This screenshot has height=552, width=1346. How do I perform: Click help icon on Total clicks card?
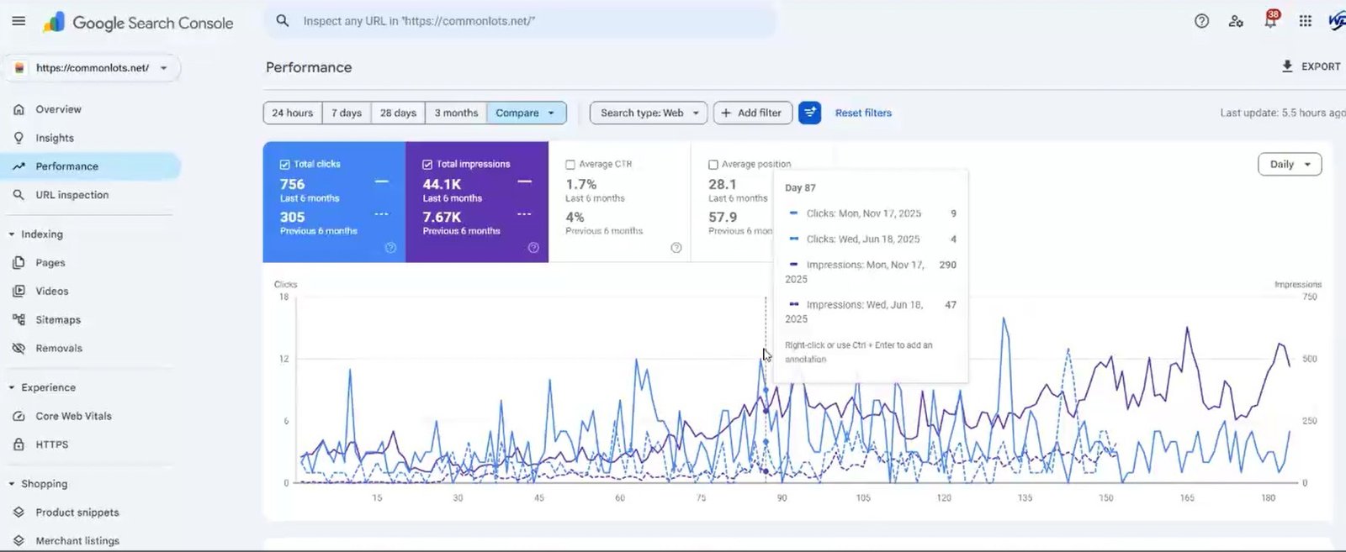coord(390,248)
